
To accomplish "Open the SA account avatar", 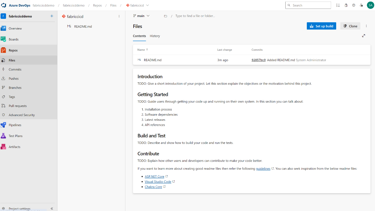I will pos(370,5).
